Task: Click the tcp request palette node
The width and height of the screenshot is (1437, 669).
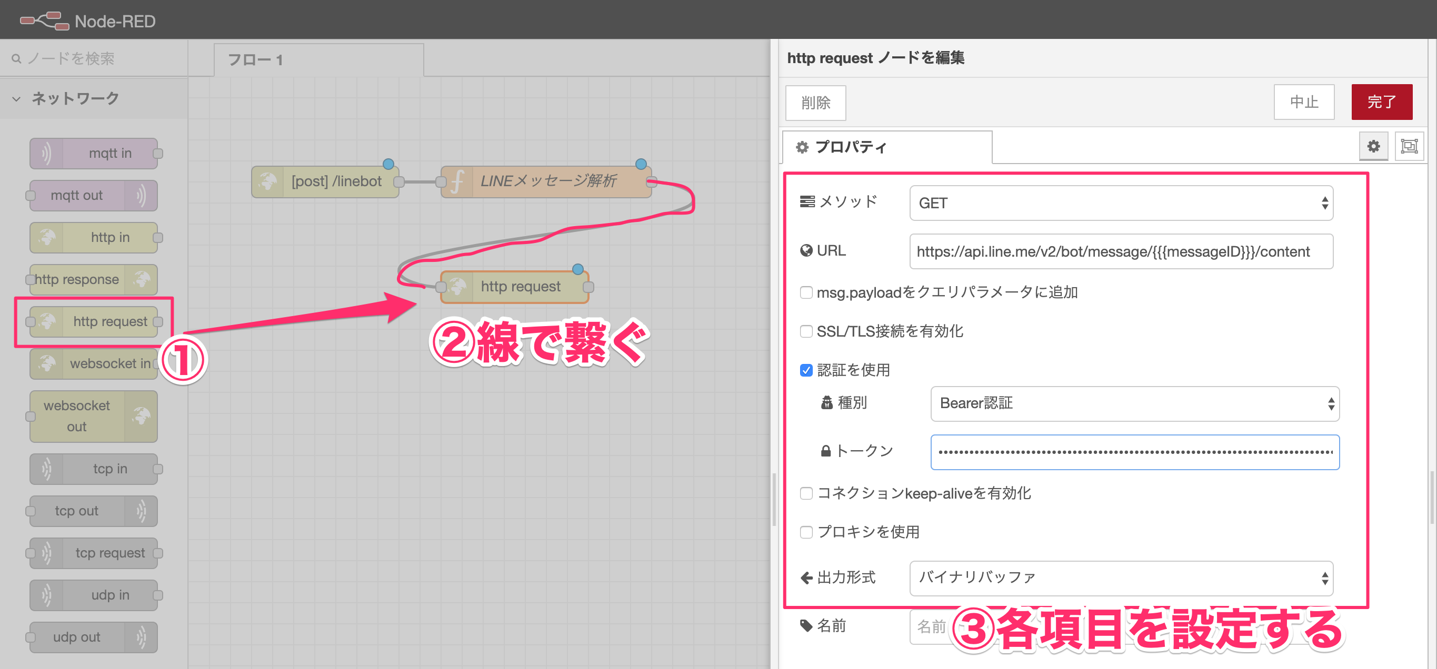Action: [94, 553]
